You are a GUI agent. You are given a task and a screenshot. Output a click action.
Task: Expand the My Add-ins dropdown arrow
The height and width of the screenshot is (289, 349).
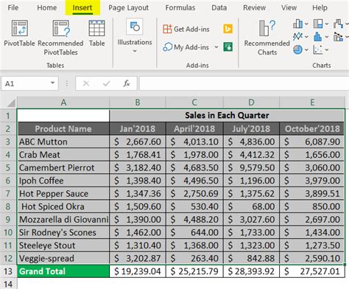[x=216, y=46]
